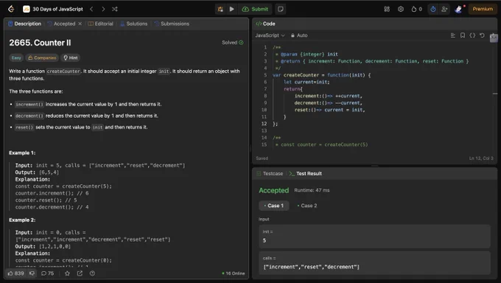Screen dimensions: 501x283
Task: Run the code with the play button
Action: 231,9
